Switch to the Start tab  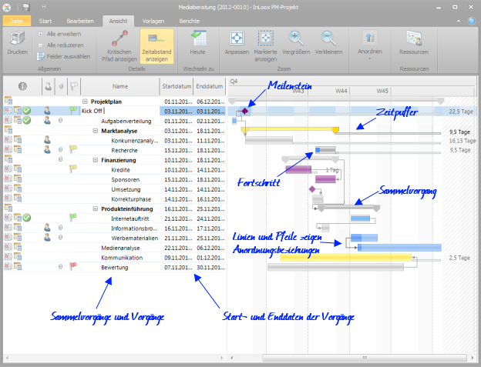tap(45, 21)
